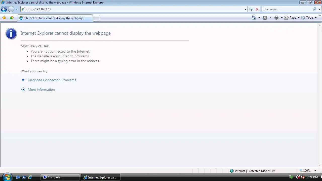Screen dimensions: 322x181
Task: Click the network connection tray icon
Action: [x=298, y=177]
